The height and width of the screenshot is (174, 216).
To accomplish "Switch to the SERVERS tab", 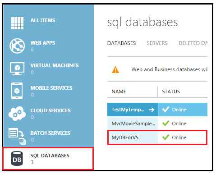I will click(x=157, y=43).
